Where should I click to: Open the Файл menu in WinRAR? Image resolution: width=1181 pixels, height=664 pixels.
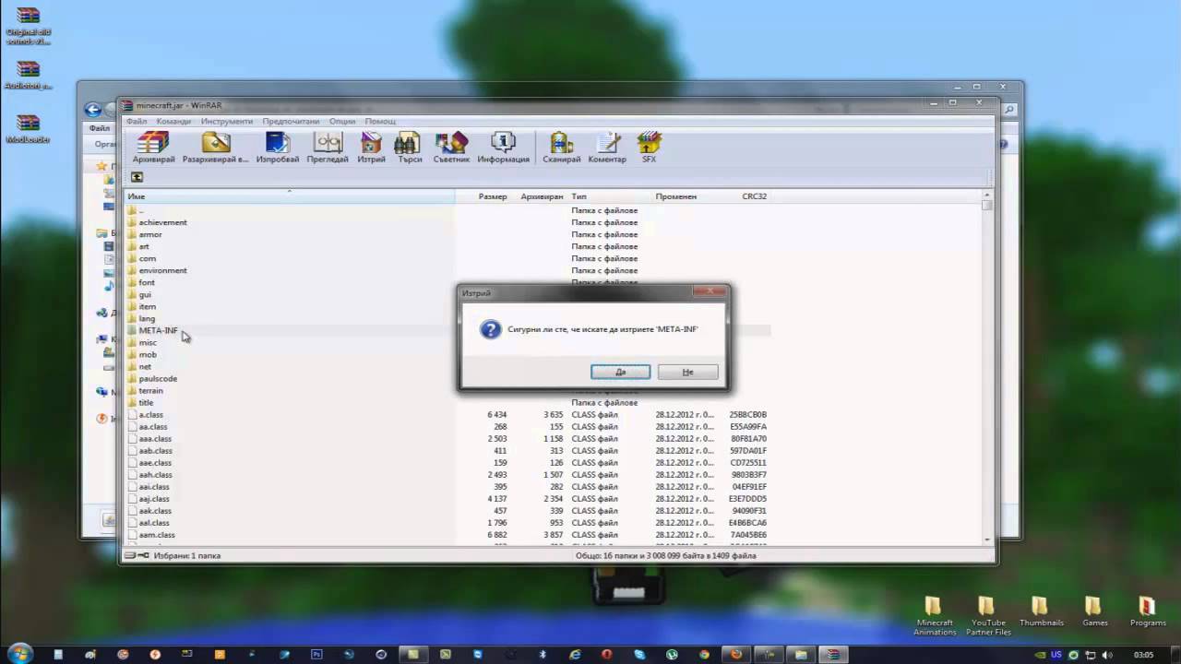pos(137,121)
